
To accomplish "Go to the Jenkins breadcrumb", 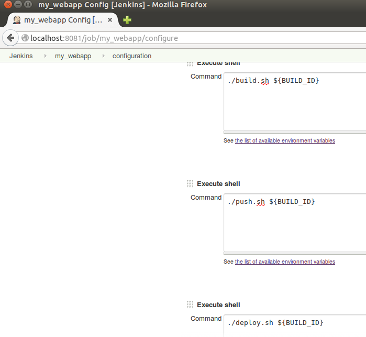I will 21,56.
